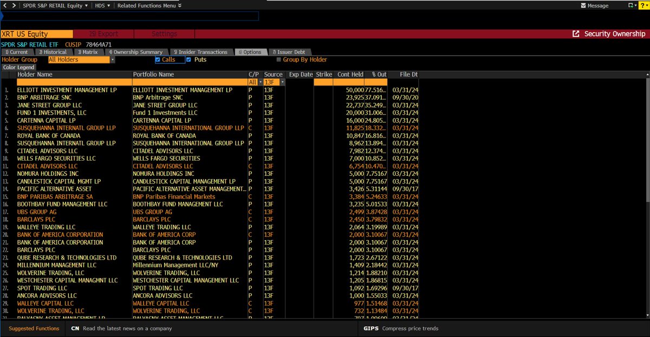Screen dimensions: 650x337
Task: Enable the Group By Holder checkbox
Action: pyautogui.click(x=279, y=60)
